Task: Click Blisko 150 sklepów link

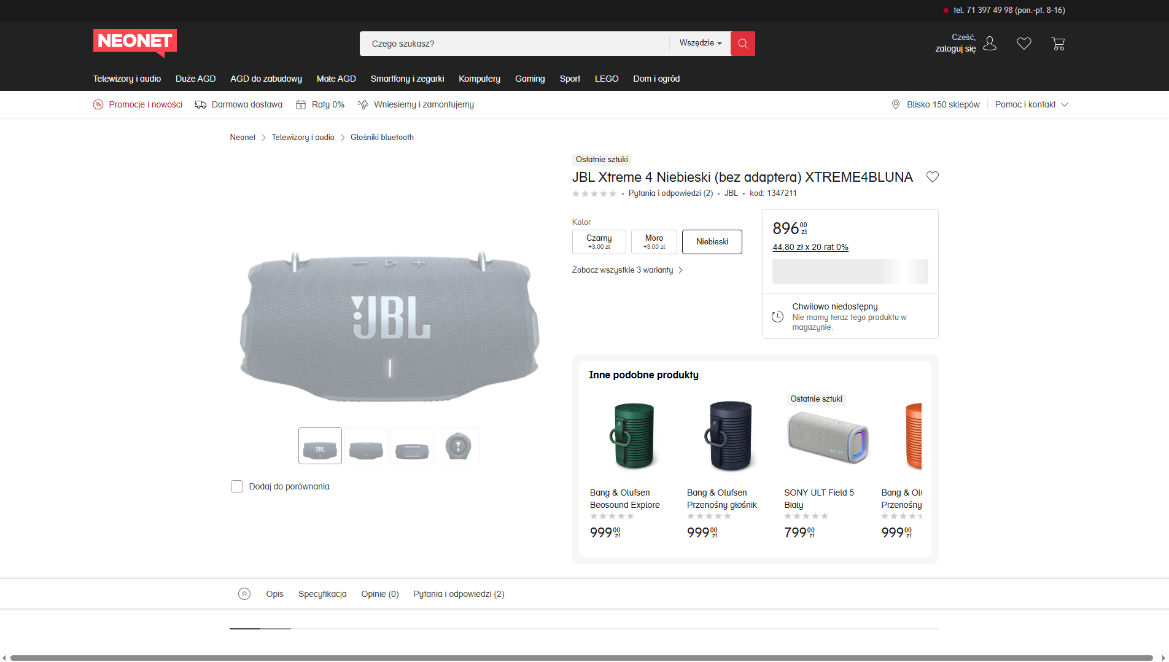Action: click(x=943, y=104)
